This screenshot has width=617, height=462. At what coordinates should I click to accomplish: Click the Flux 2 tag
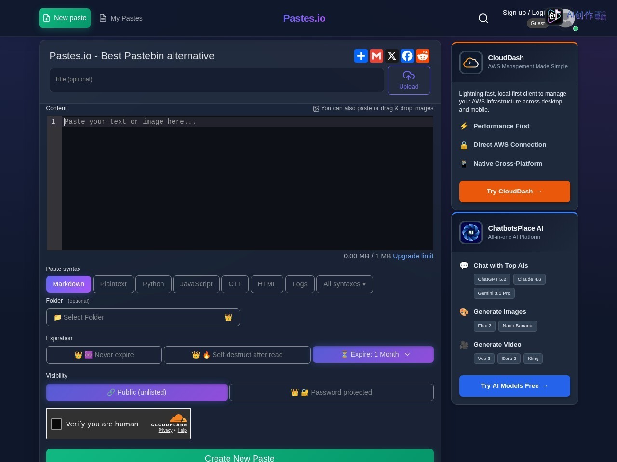point(484,326)
